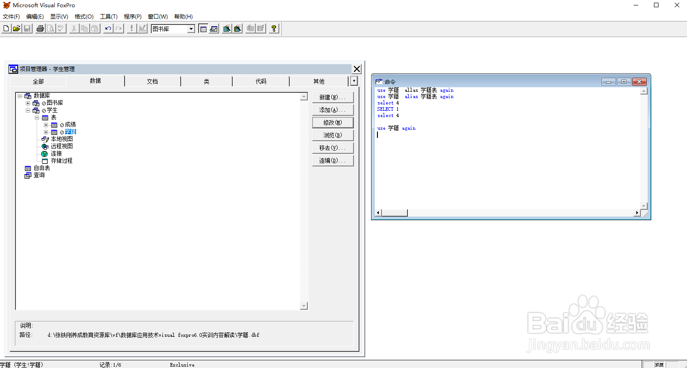Click the Redo arrow icon
687x368 pixels.
tap(119, 28)
